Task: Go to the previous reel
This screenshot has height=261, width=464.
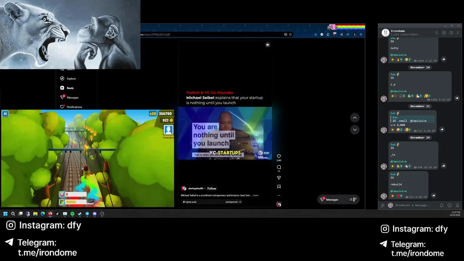Action: click(x=355, y=118)
